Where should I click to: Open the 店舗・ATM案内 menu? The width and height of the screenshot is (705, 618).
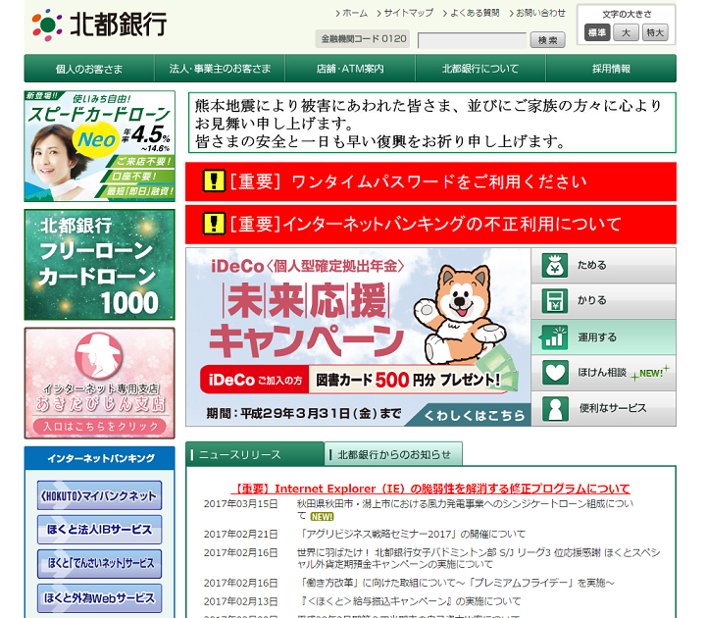coord(350,69)
